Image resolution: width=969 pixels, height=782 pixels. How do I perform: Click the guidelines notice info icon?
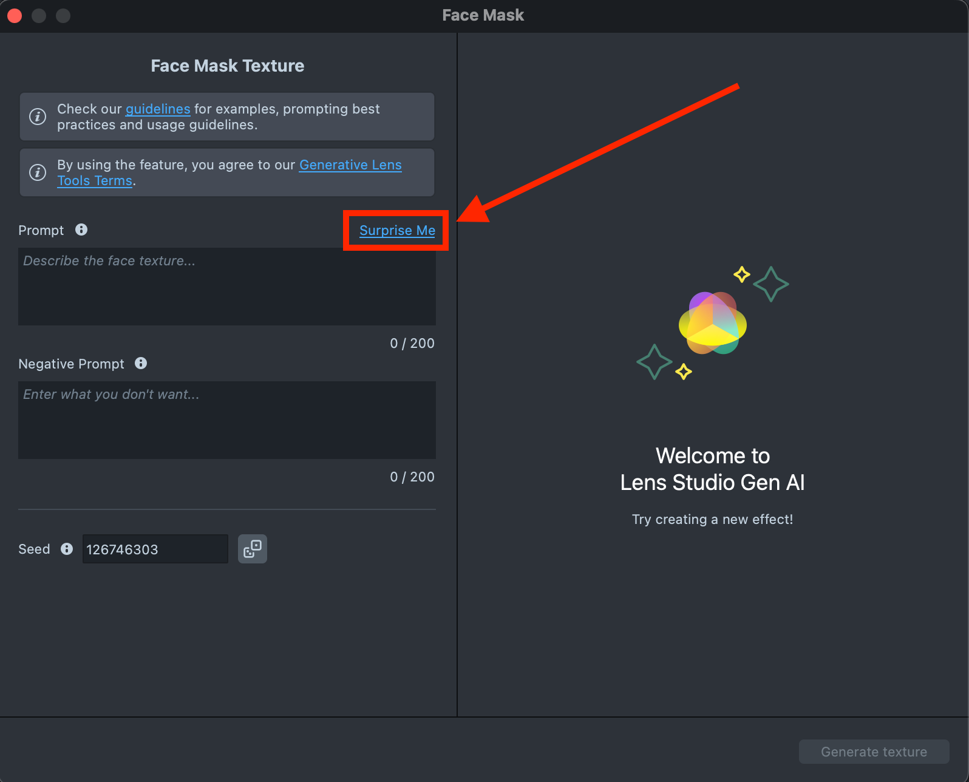pyautogui.click(x=38, y=117)
